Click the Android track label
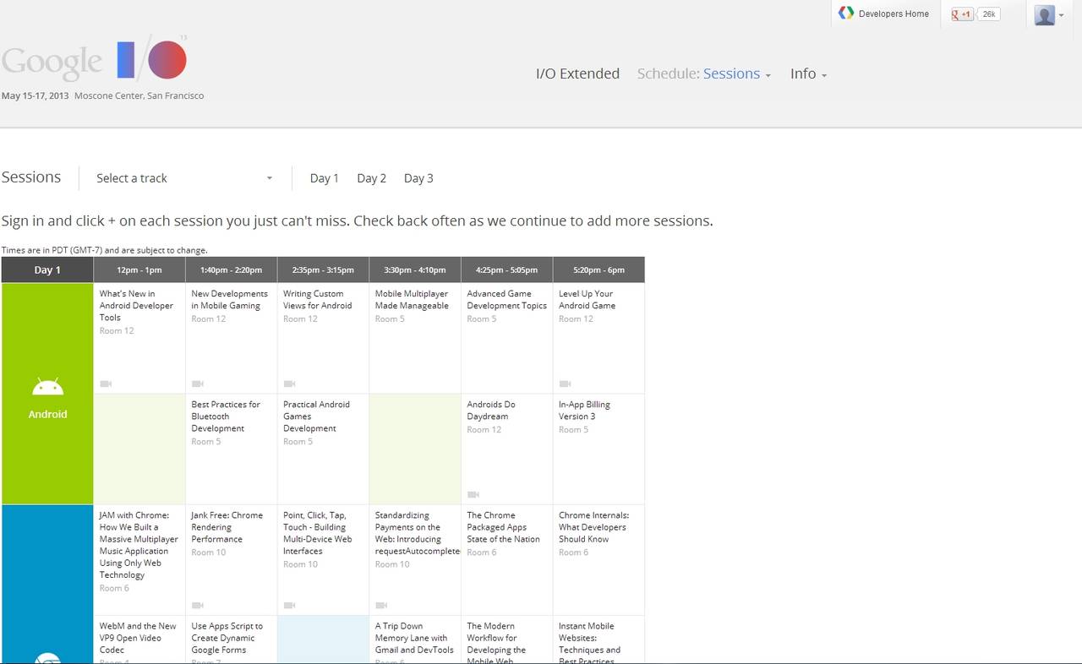Viewport: 1082px width, 664px height. coord(47,414)
